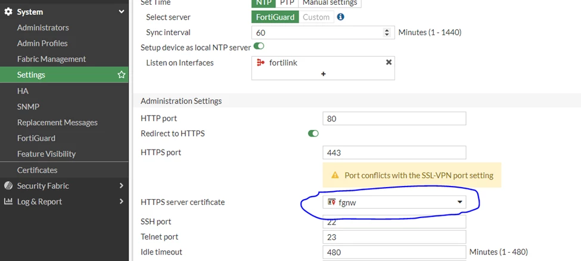Remove fortilink interface with X
Viewport: 581px width, 261px height.
coord(389,63)
